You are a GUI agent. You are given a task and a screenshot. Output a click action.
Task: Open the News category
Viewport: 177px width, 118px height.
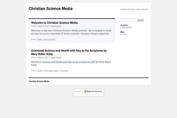[x=40, y=39]
